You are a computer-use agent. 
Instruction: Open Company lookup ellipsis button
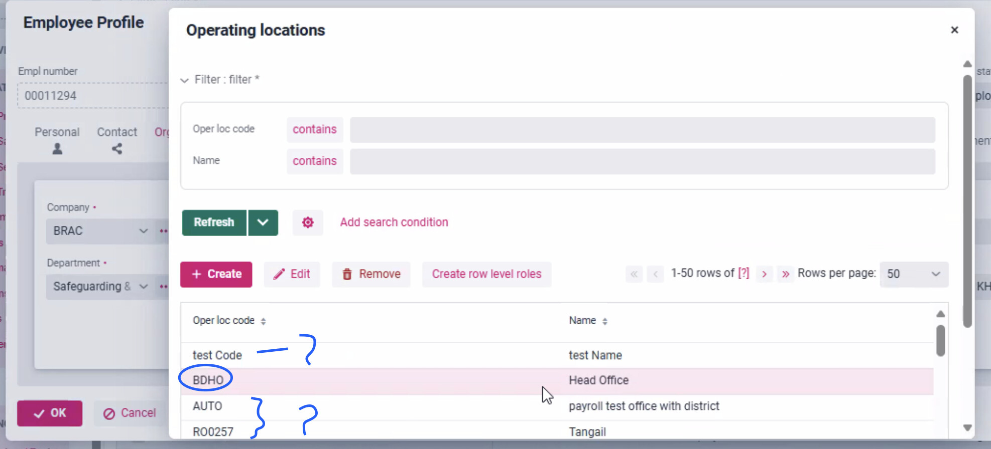[x=163, y=231]
